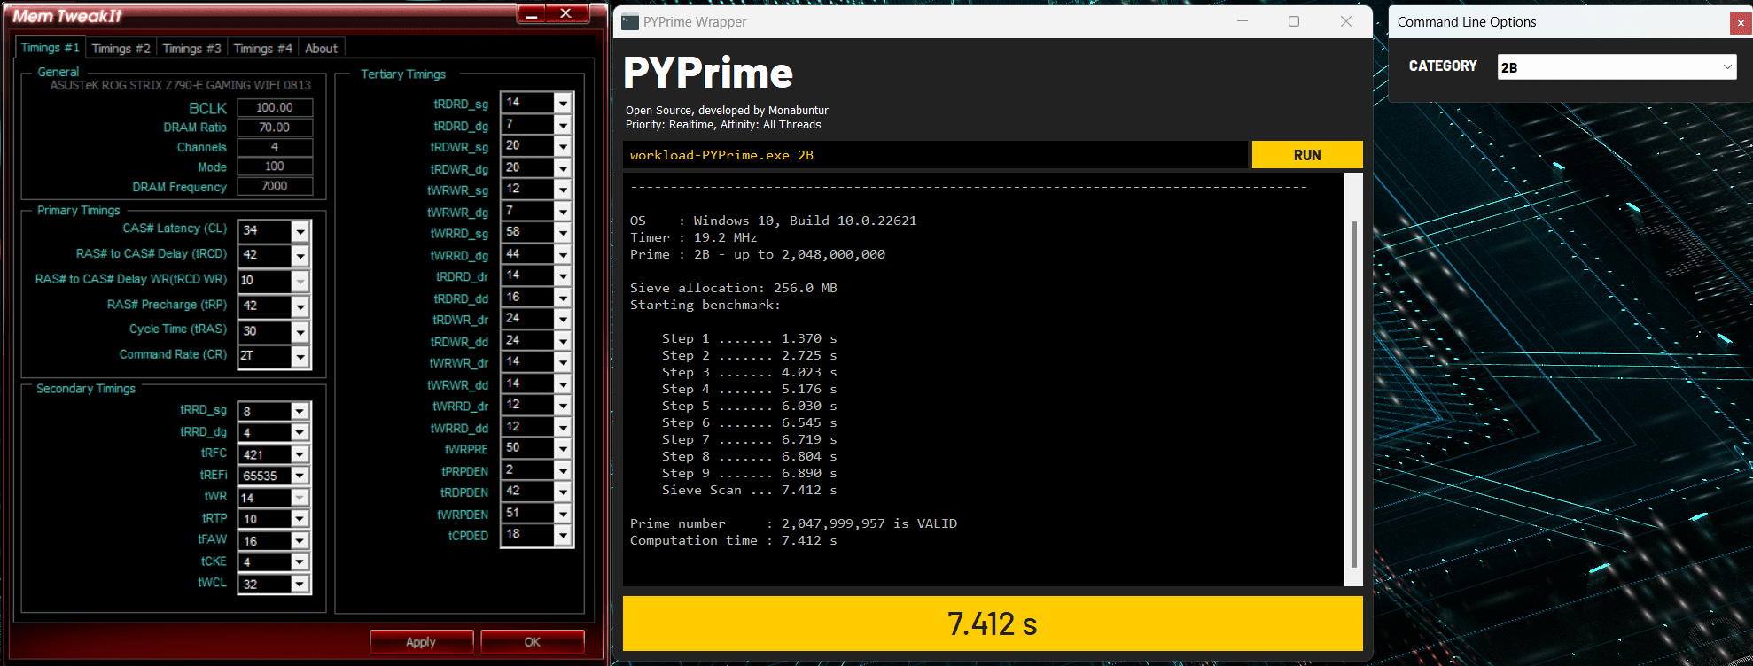Expand the tRDPDEN dropdown

coord(563,492)
